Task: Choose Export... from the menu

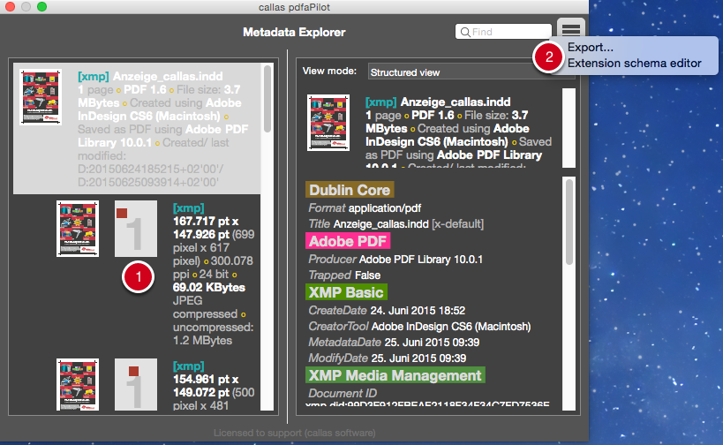Action: [591, 48]
